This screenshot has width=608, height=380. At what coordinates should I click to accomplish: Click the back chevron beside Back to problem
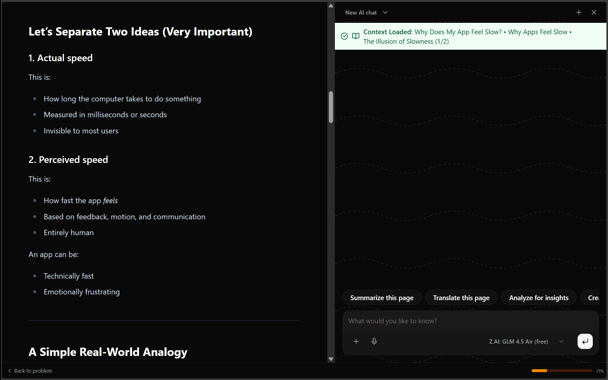pyautogui.click(x=9, y=370)
